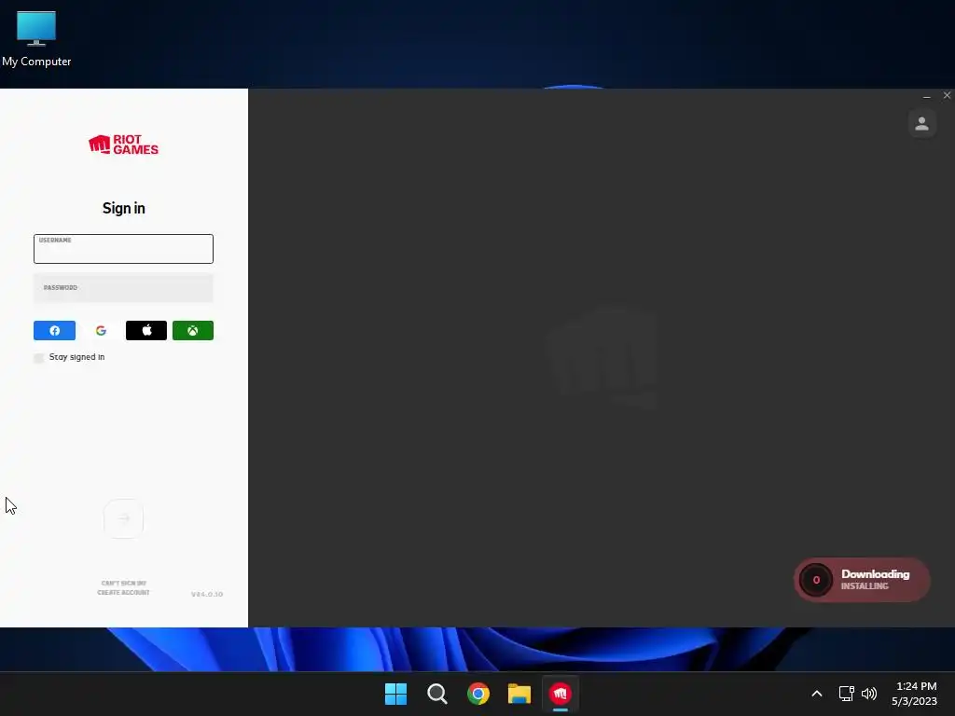
Task: Sign in with the Facebook button
Action: coord(54,331)
